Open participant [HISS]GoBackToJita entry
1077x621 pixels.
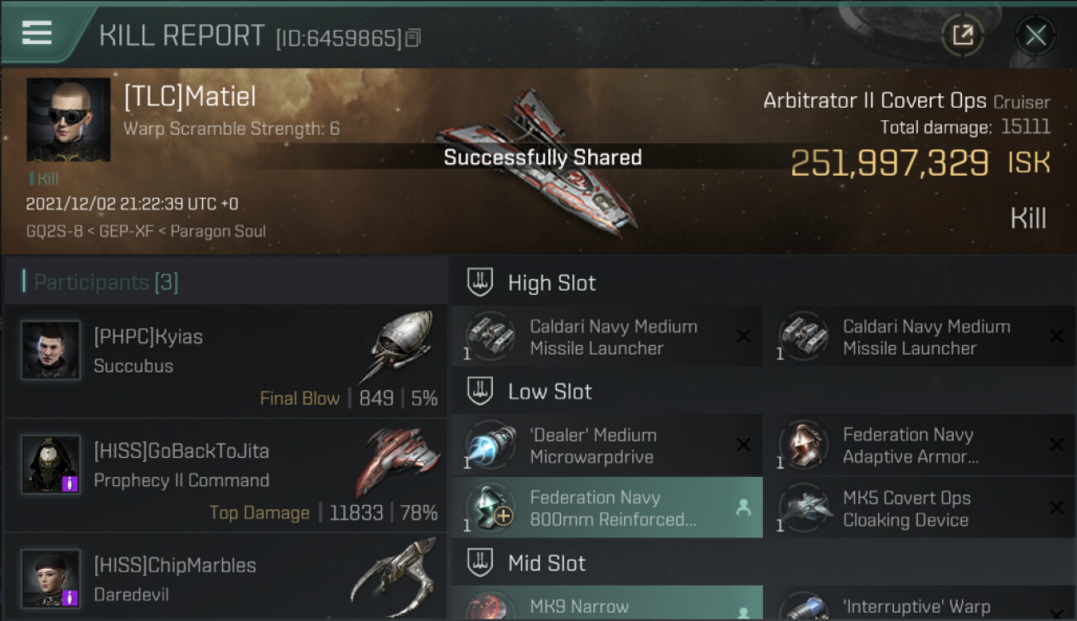pyautogui.click(x=225, y=475)
